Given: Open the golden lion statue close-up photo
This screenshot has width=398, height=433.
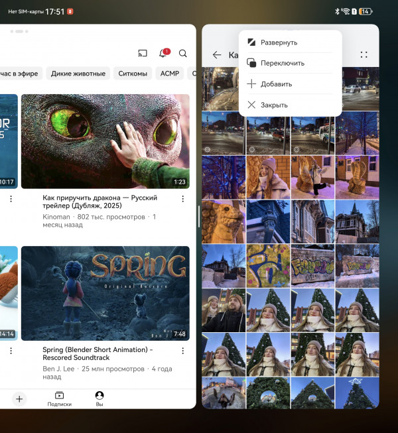Looking at the screenshot, I should pyautogui.click(x=224, y=221).
